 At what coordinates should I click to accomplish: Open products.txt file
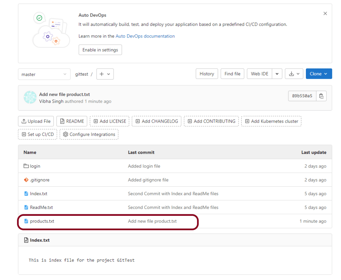pyautogui.click(x=42, y=221)
